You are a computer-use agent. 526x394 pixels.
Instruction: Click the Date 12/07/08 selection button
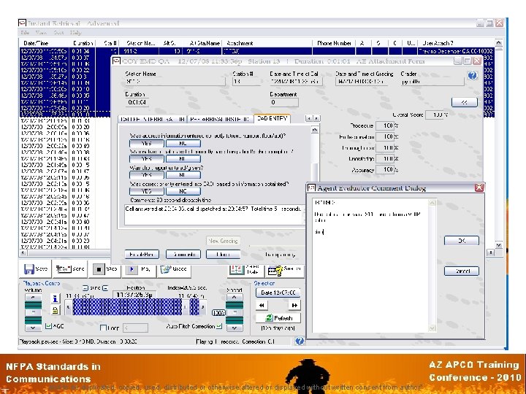tap(278, 293)
